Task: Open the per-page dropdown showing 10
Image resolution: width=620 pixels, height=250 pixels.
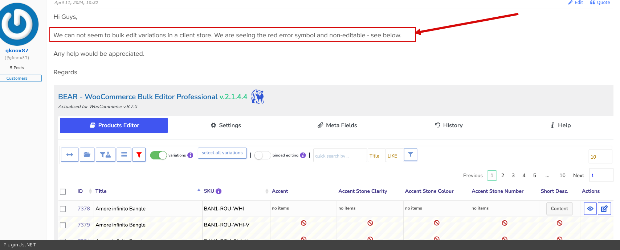Action: 600,157
